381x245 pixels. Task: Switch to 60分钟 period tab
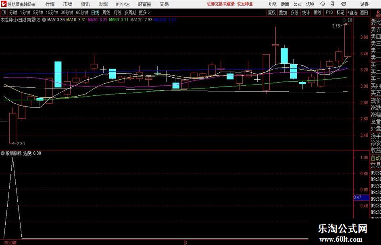coord(82,12)
